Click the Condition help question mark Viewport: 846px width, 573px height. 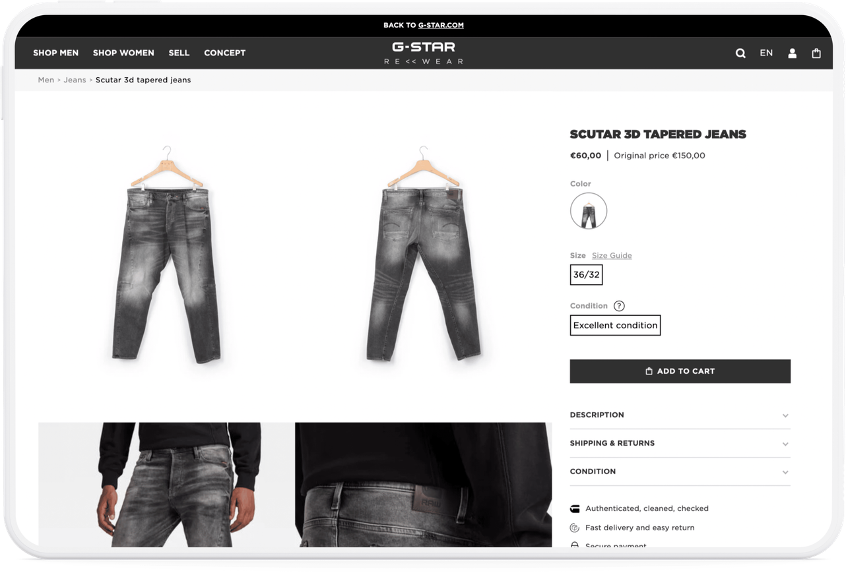pyautogui.click(x=619, y=306)
